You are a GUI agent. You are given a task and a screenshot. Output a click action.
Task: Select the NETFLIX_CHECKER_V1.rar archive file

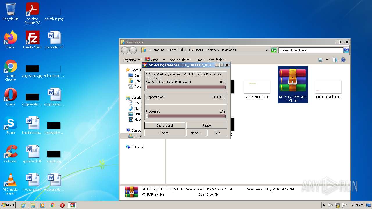pyautogui.click(x=293, y=84)
